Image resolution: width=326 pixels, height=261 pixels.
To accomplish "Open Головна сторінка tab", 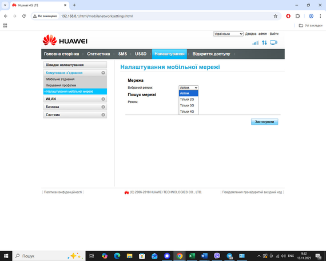I will (x=62, y=54).
